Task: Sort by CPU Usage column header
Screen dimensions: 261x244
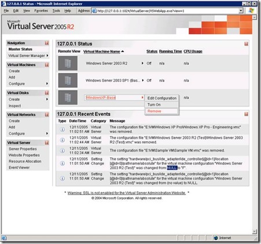Action: click(193, 51)
